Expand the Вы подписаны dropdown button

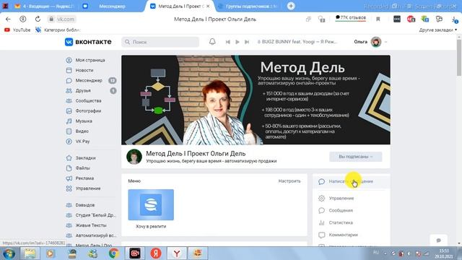pos(356,157)
